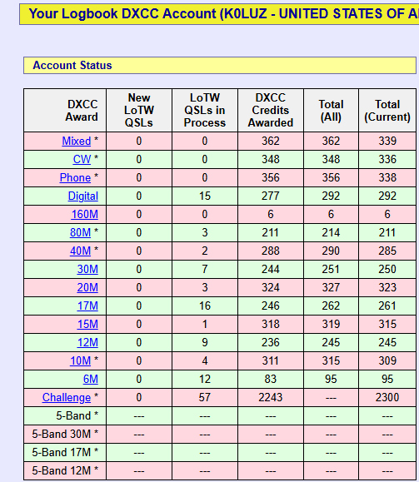Click Challenge credits awarded value 2243
The width and height of the screenshot is (419, 482).
pyautogui.click(x=271, y=397)
